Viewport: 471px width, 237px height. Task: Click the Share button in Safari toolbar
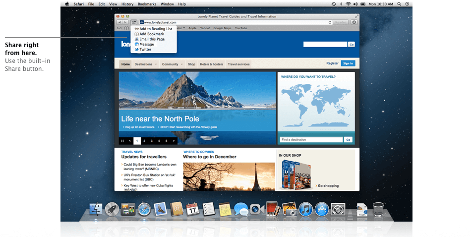click(x=134, y=22)
